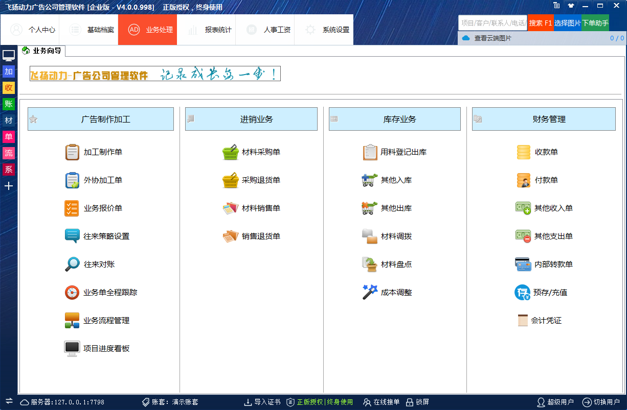Click the 查看云端图片 link
The width and height of the screenshot is (627, 410).
click(492, 38)
